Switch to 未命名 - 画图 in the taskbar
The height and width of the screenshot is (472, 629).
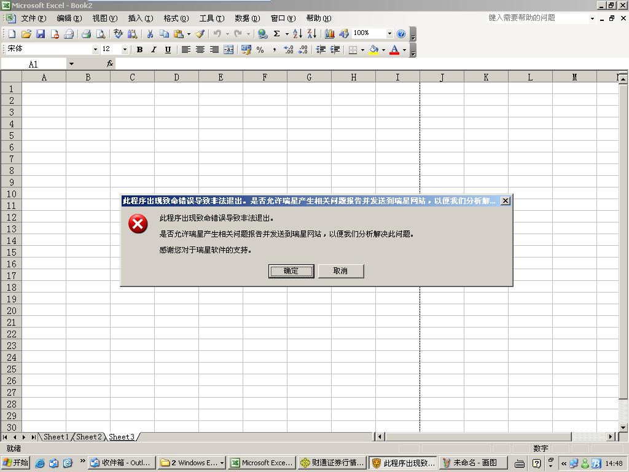click(x=474, y=463)
